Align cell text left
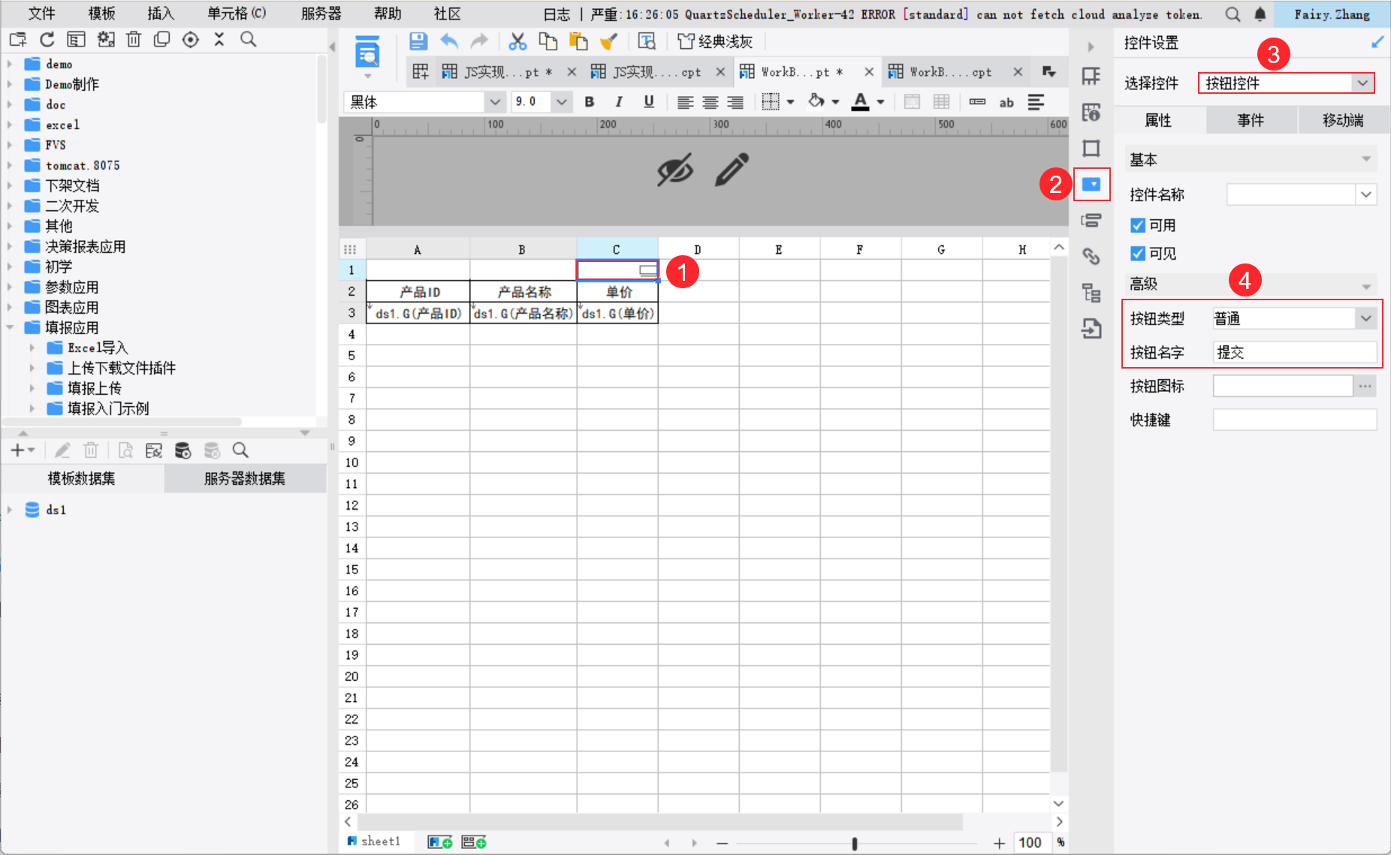1391x855 pixels. [x=685, y=102]
